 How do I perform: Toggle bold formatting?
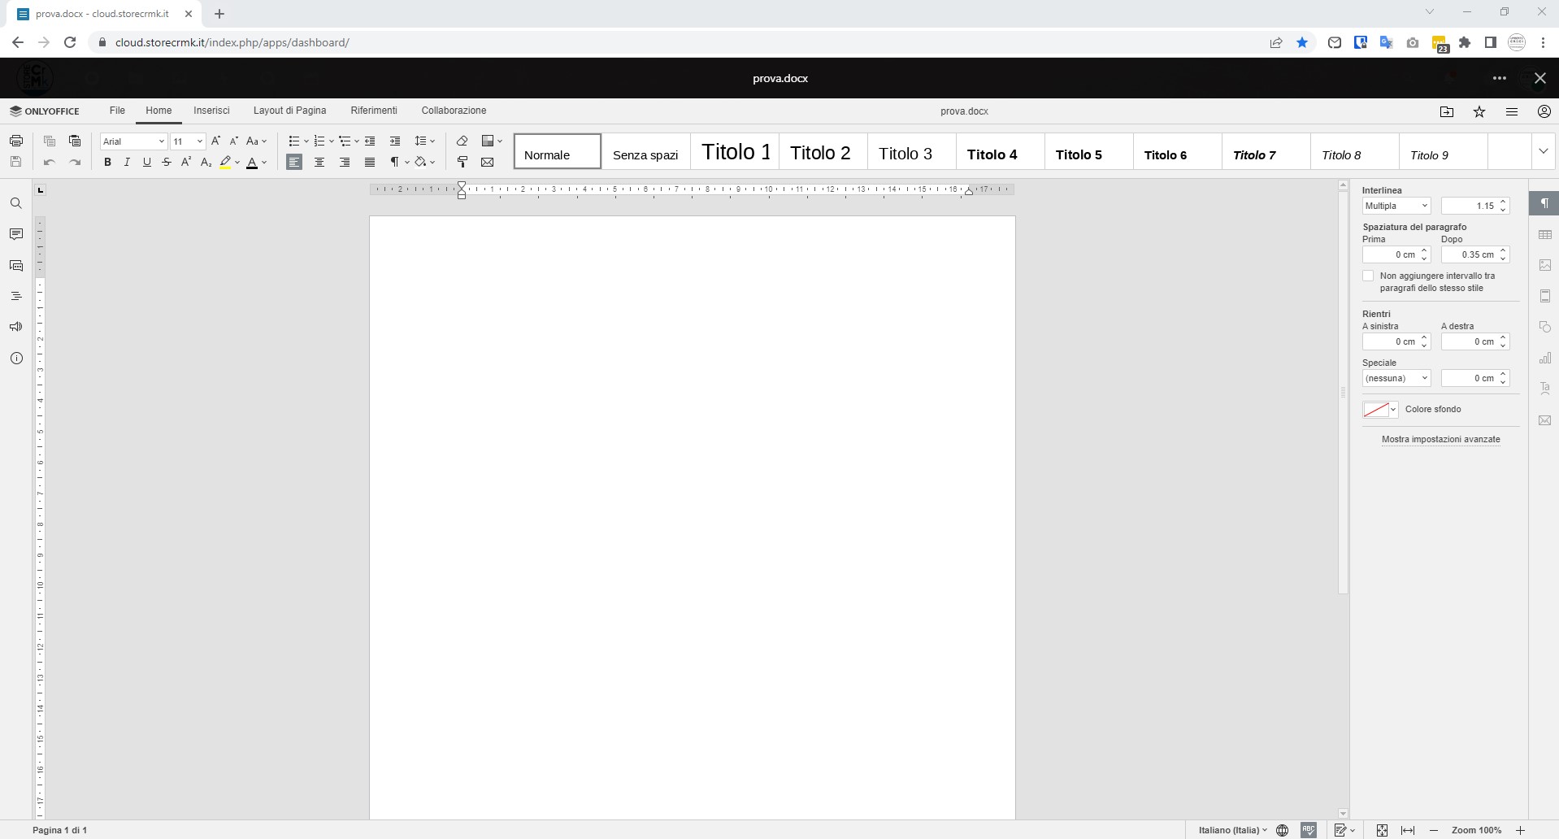(x=107, y=162)
